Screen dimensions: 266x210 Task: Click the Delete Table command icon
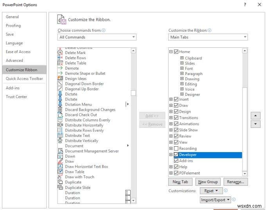[x=60, y=63]
